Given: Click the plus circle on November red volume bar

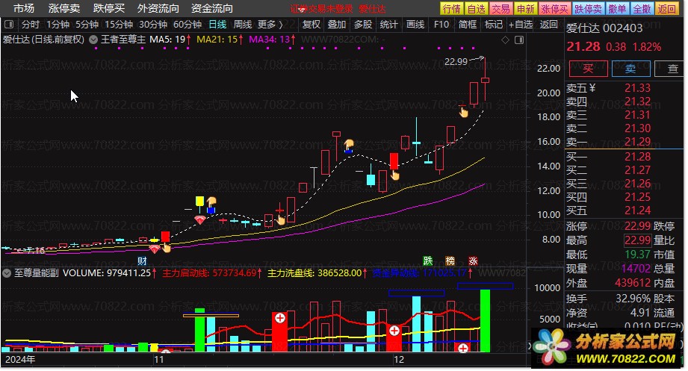Looking at the screenshot, I should pos(280,319).
